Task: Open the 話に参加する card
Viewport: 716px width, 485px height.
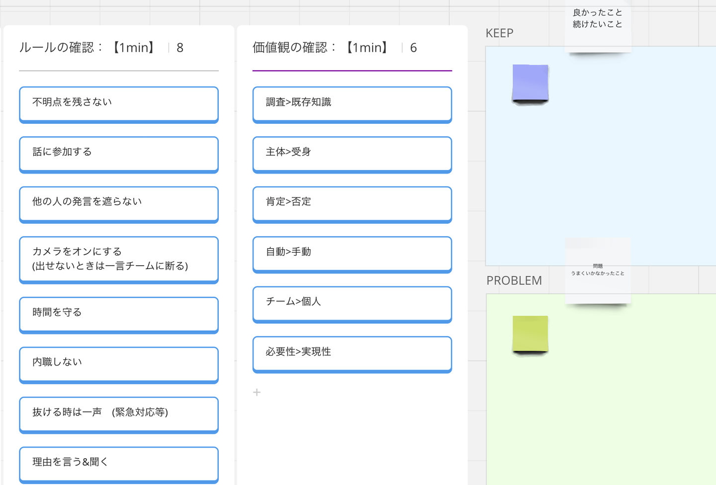Action: pyautogui.click(x=119, y=153)
